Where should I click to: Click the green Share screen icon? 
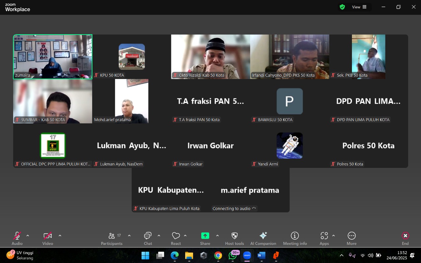pos(205,236)
